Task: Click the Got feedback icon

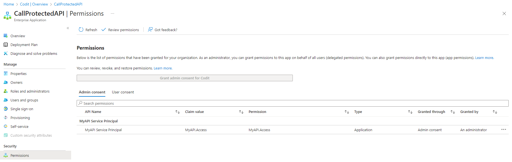Action: 150,30
